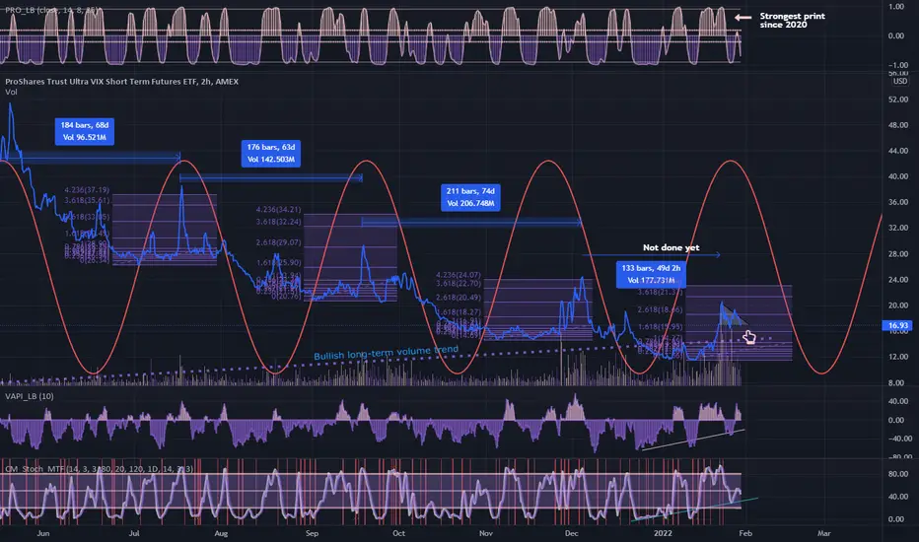Click the 24.00 price axis label
Image resolution: width=919 pixels, height=542 pixels.
(x=898, y=280)
